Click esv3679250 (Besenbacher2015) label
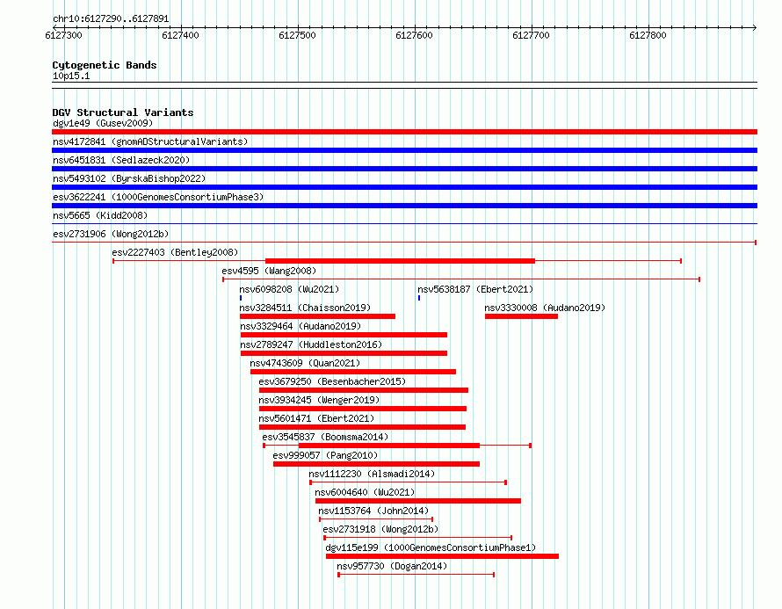 pyautogui.click(x=332, y=381)
